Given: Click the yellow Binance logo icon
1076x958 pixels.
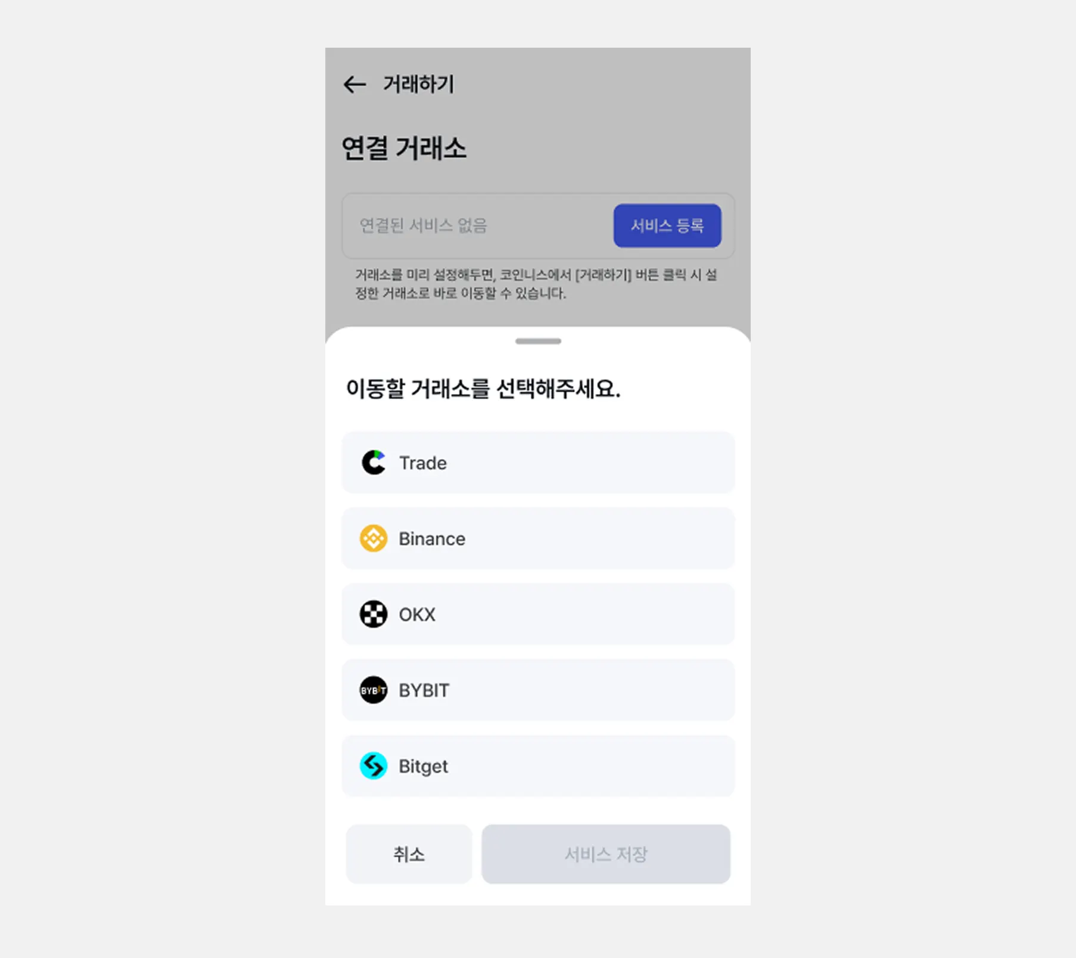Looking at the screenshot, I should (x=374, y=538).
